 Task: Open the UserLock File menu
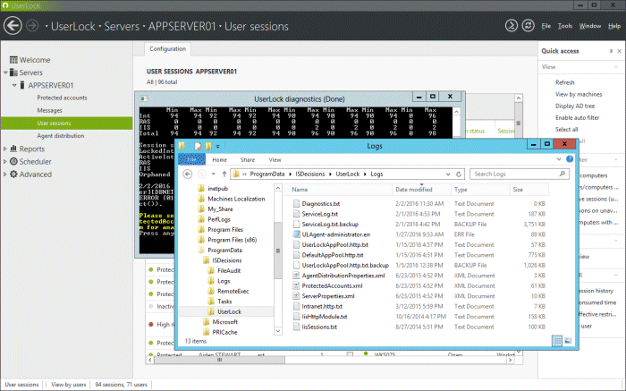(546, 26)
